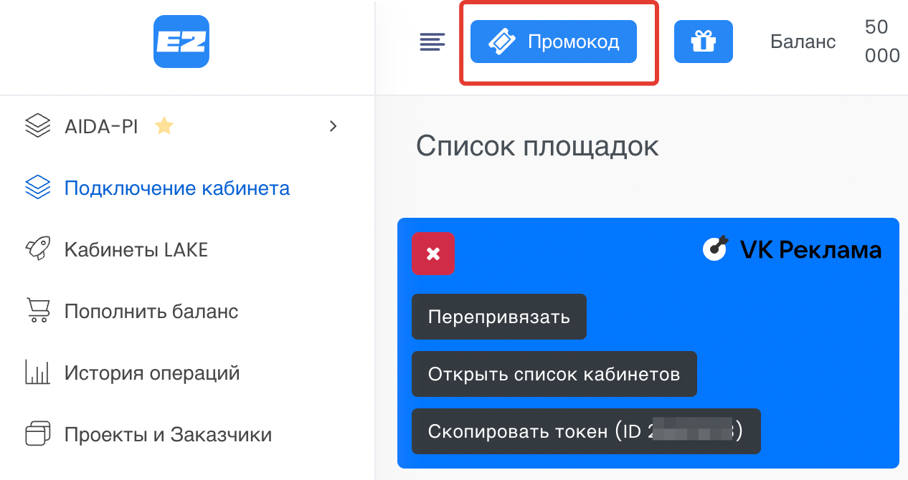Viewport: 908px width, 480px height.
Task: Click the yellow star next to AIDA-PI
Action: (x=164, y=127)
